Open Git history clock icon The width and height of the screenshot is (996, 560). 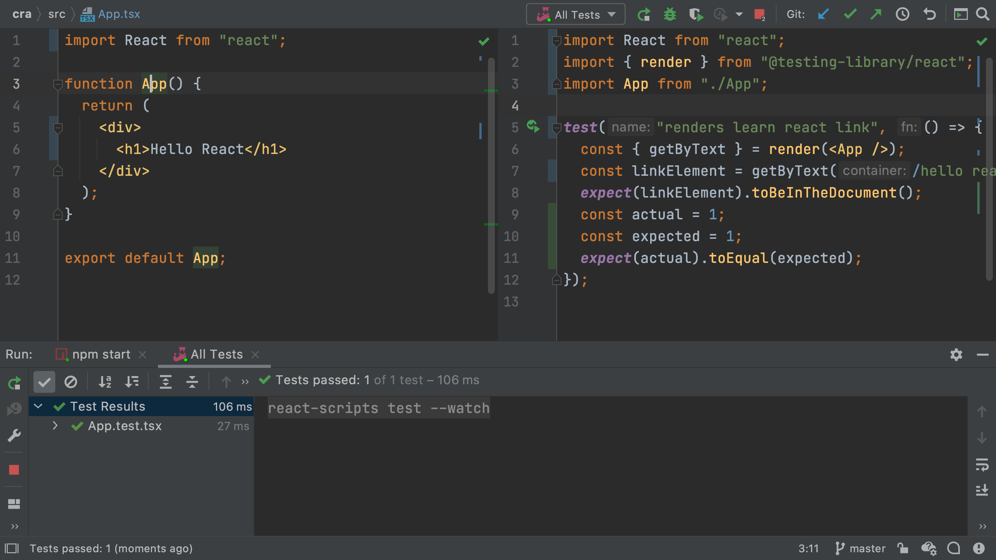pos(902,15)
